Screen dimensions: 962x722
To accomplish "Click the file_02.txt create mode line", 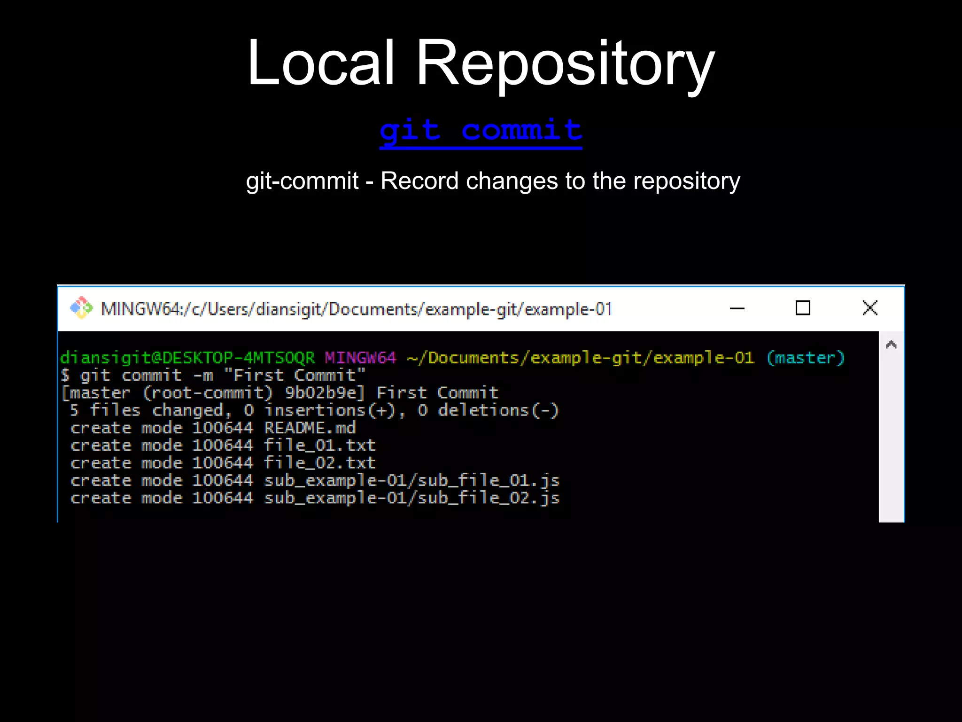I will 223,463.
